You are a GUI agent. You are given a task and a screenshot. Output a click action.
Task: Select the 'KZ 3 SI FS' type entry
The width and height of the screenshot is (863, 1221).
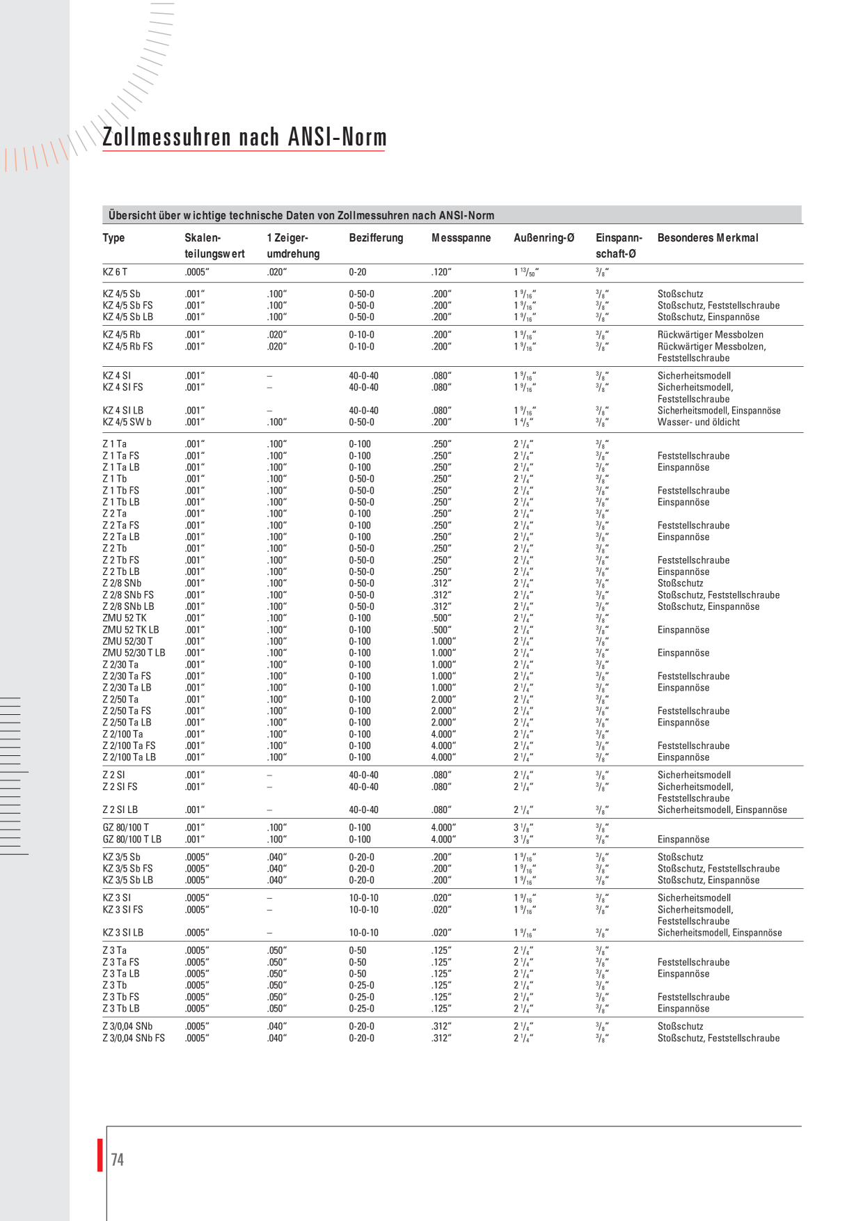click(x=122, y=910)
